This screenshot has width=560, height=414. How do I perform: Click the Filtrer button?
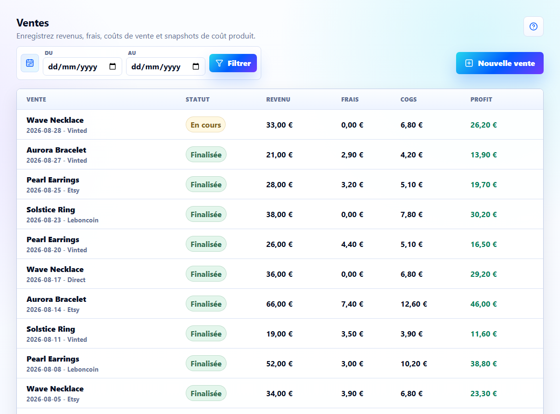[233, 63]
